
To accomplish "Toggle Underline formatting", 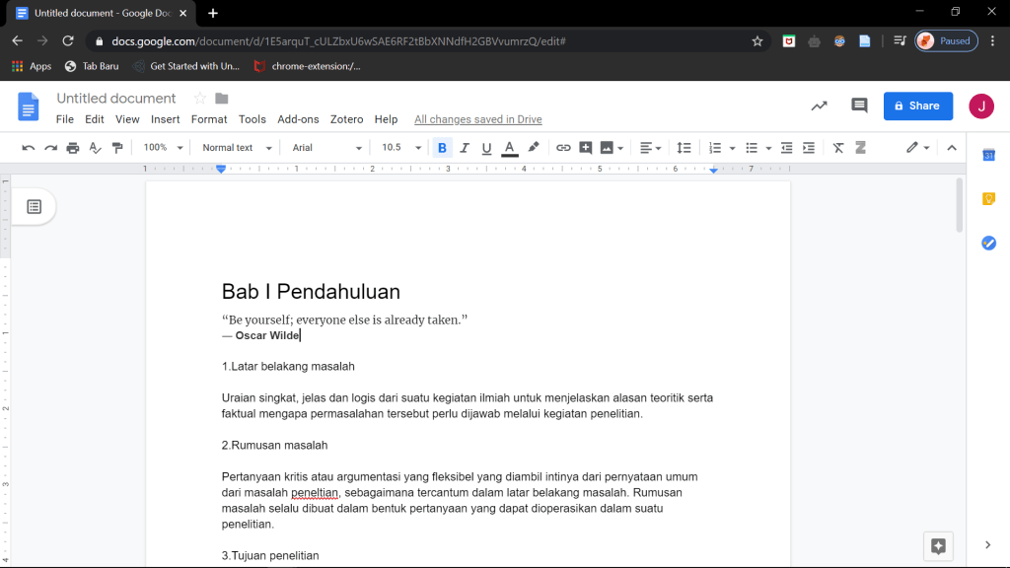I will (x=486, y=148).
